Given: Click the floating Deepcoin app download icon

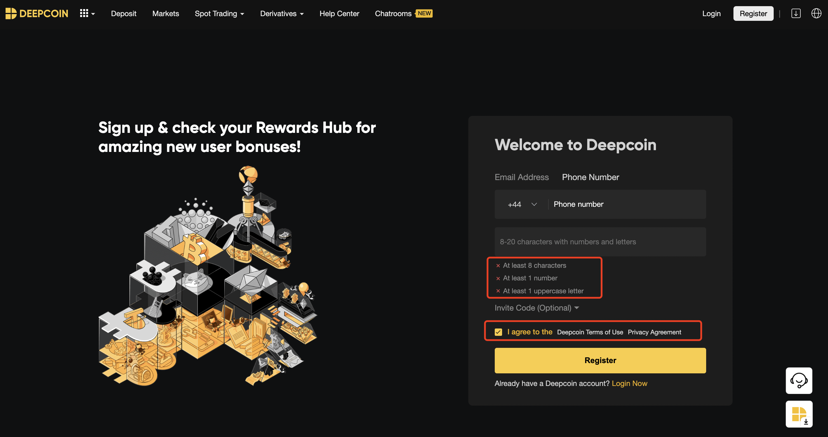Looking at the screenshot, I should (x=799, y=414).
